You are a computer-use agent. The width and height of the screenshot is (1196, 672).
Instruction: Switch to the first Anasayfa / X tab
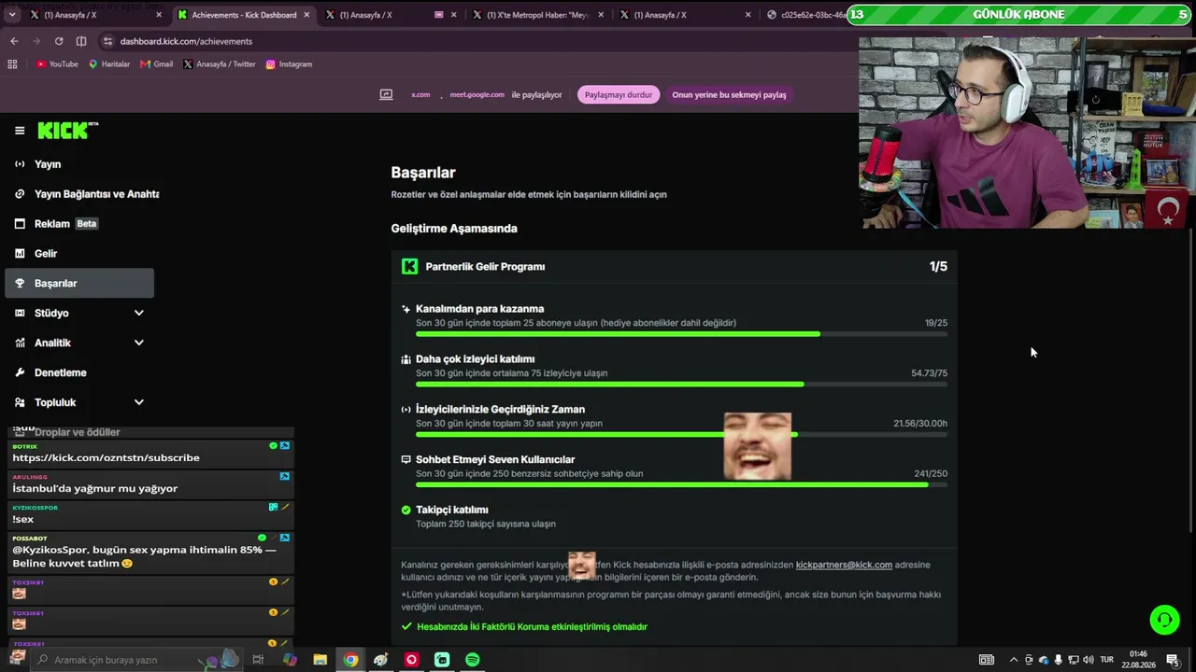click(x=93, y=15)
